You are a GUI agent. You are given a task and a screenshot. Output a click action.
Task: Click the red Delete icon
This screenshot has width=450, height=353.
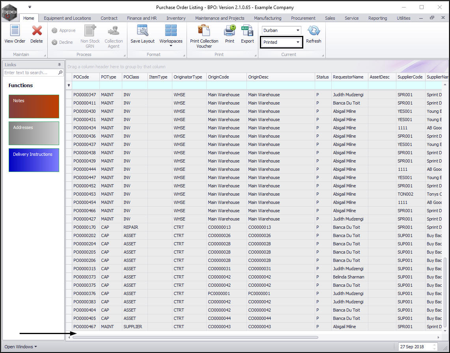(x=37, y=31)
